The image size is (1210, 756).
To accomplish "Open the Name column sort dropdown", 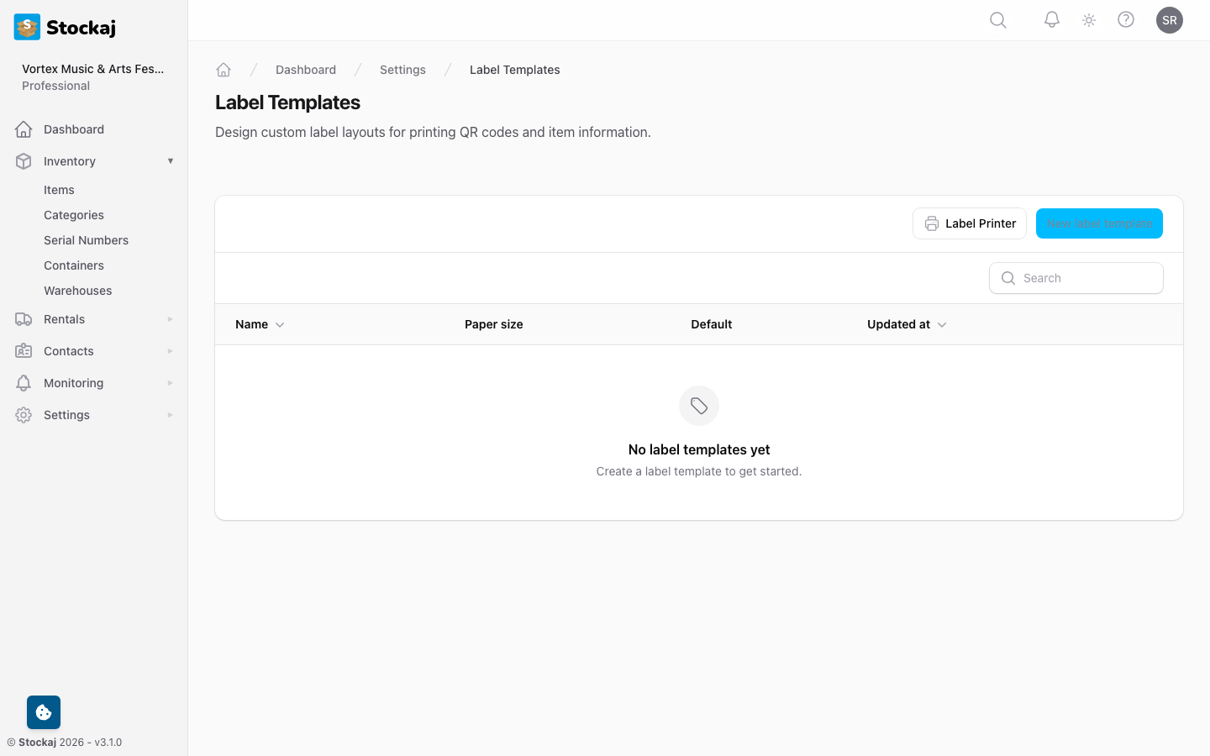I will [281, 324].
